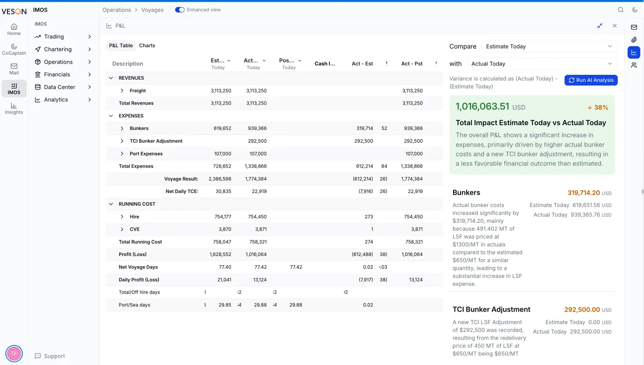Screen dimensions: 644x365
Task: Expand the Analytics submenu arrow
Action: 90,100
